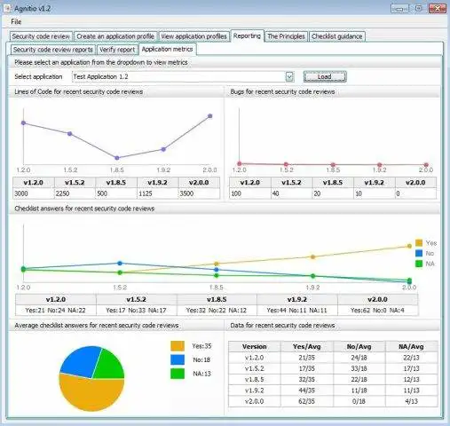Image resolution: width=450 pixels, height=426 pixels.
Task: Click the 62/35 cell in data table
Action: [307, 401]
